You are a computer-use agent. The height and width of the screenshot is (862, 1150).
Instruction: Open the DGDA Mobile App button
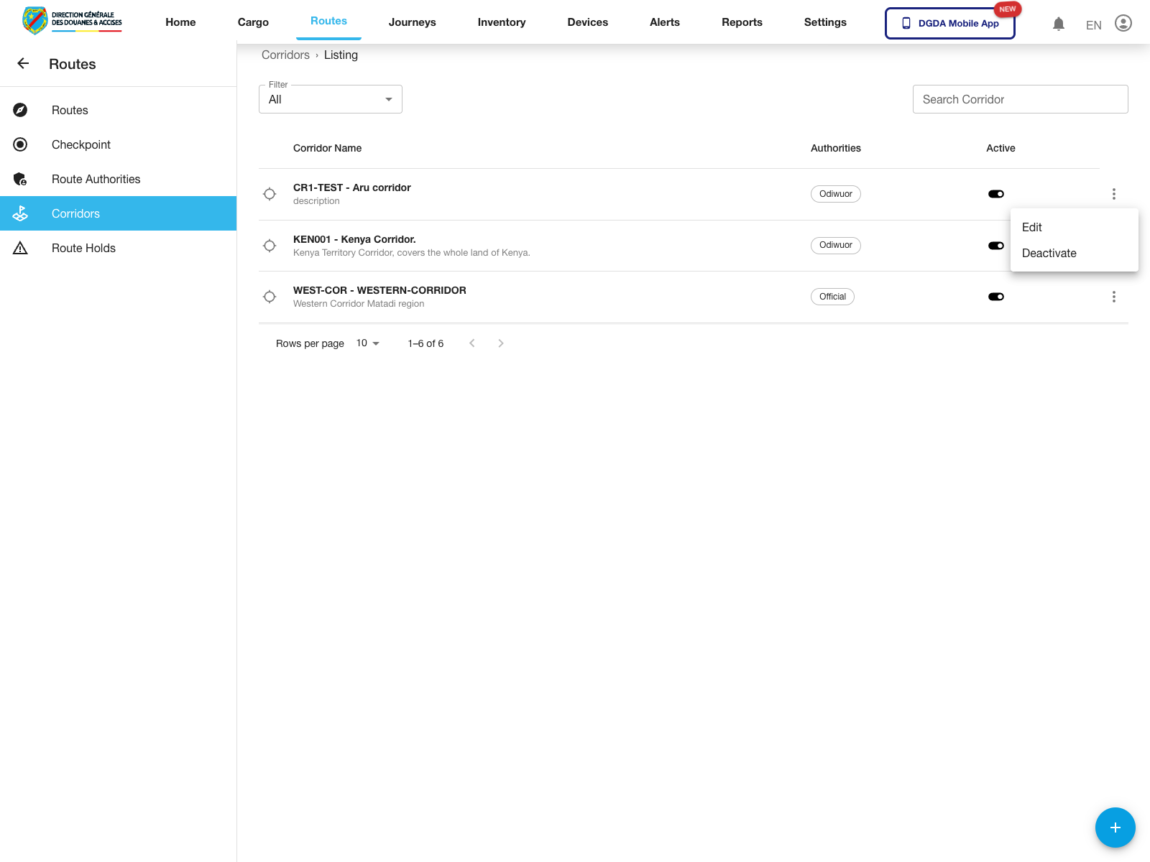pos(949,24)
